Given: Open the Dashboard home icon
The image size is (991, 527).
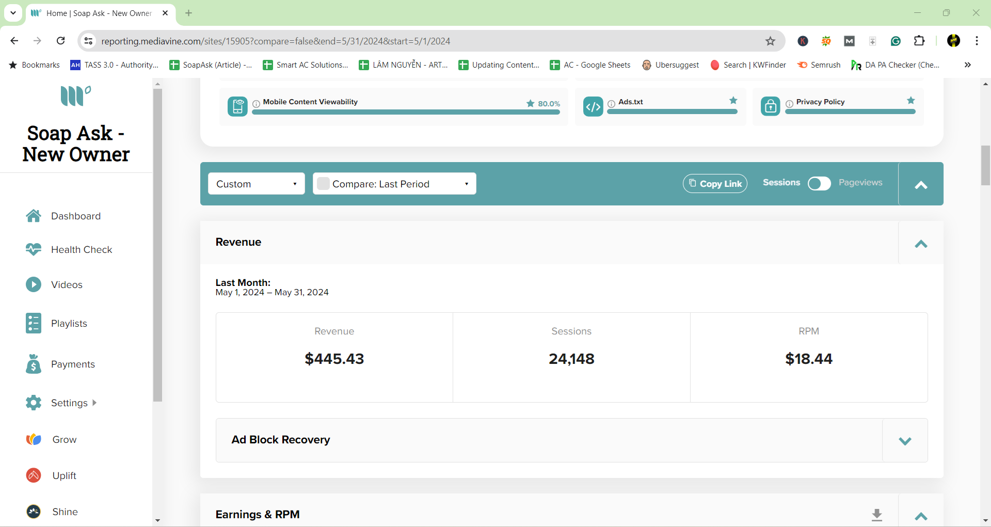Looking at the screenshot, I should tap(34, 216).
